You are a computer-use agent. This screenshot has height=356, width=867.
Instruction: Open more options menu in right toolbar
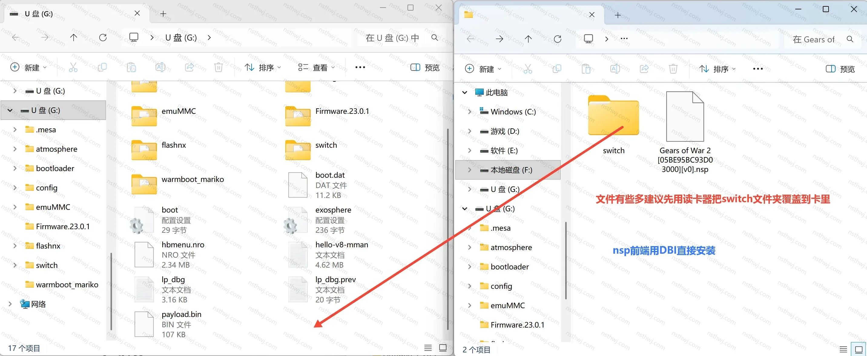[x=758, y=69]
